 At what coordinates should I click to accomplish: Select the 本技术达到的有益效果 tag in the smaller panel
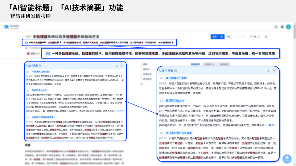tap(43, 117)
